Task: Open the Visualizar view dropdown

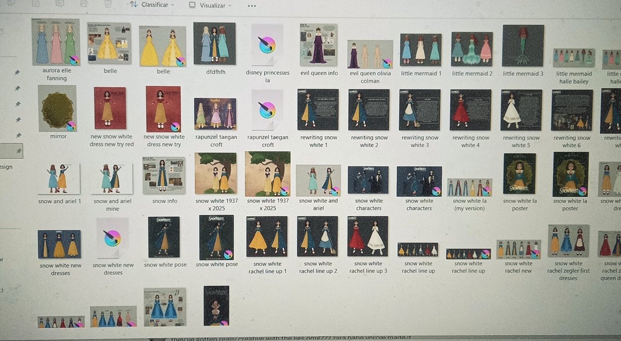Action: pos(210,5)
